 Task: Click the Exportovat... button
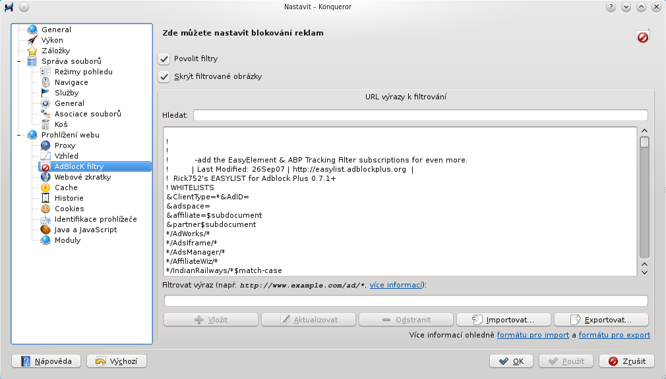pyautogui.click(x=601, y=320)
